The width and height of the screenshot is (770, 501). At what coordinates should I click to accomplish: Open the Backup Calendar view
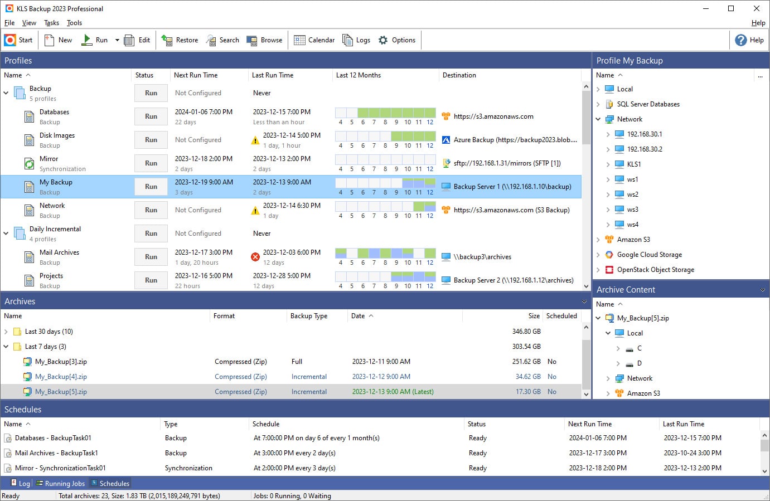314,40
